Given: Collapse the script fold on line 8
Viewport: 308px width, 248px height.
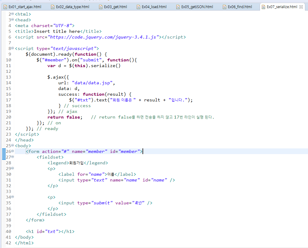Looking at the screenshot, I should coord(13,48).
